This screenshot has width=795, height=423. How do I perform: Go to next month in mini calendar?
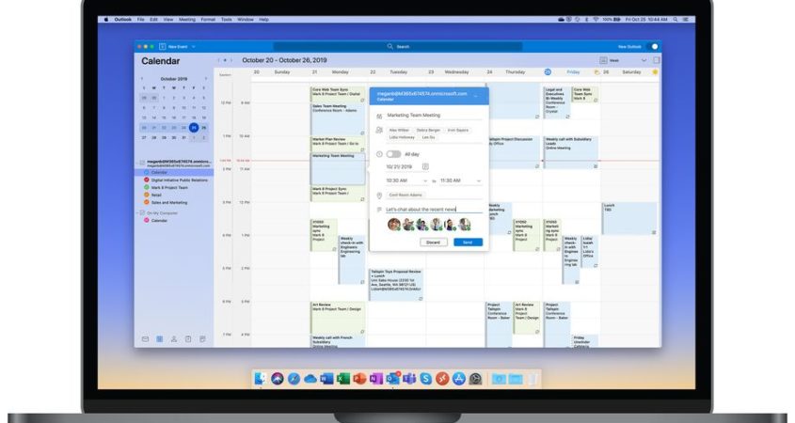coord(205,79)
